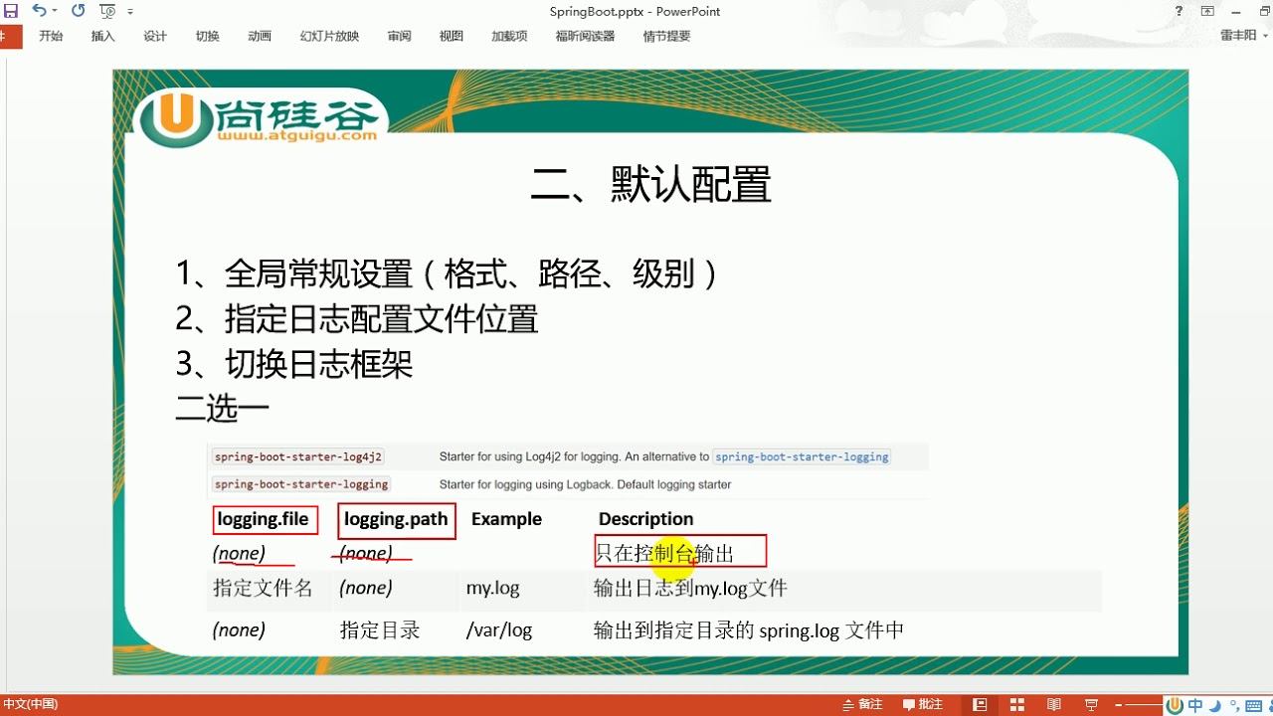Open the Undo history dropdown arrow
The image size is (1273, 716).
(x=54, y=11)
